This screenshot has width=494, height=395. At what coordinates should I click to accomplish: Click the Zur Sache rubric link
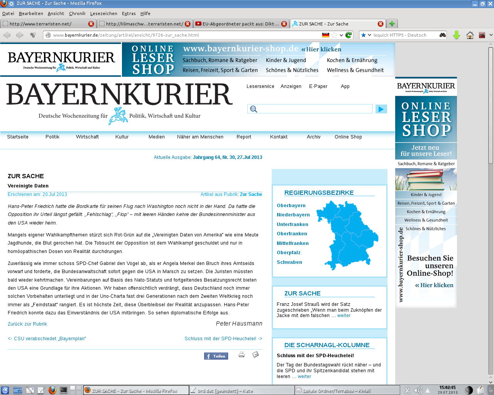(251, 194)
